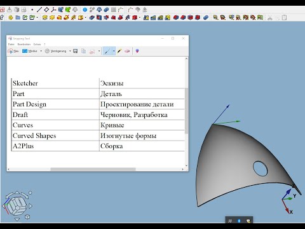Click the "A2Plus" table cell

click(x=55, y=146)
